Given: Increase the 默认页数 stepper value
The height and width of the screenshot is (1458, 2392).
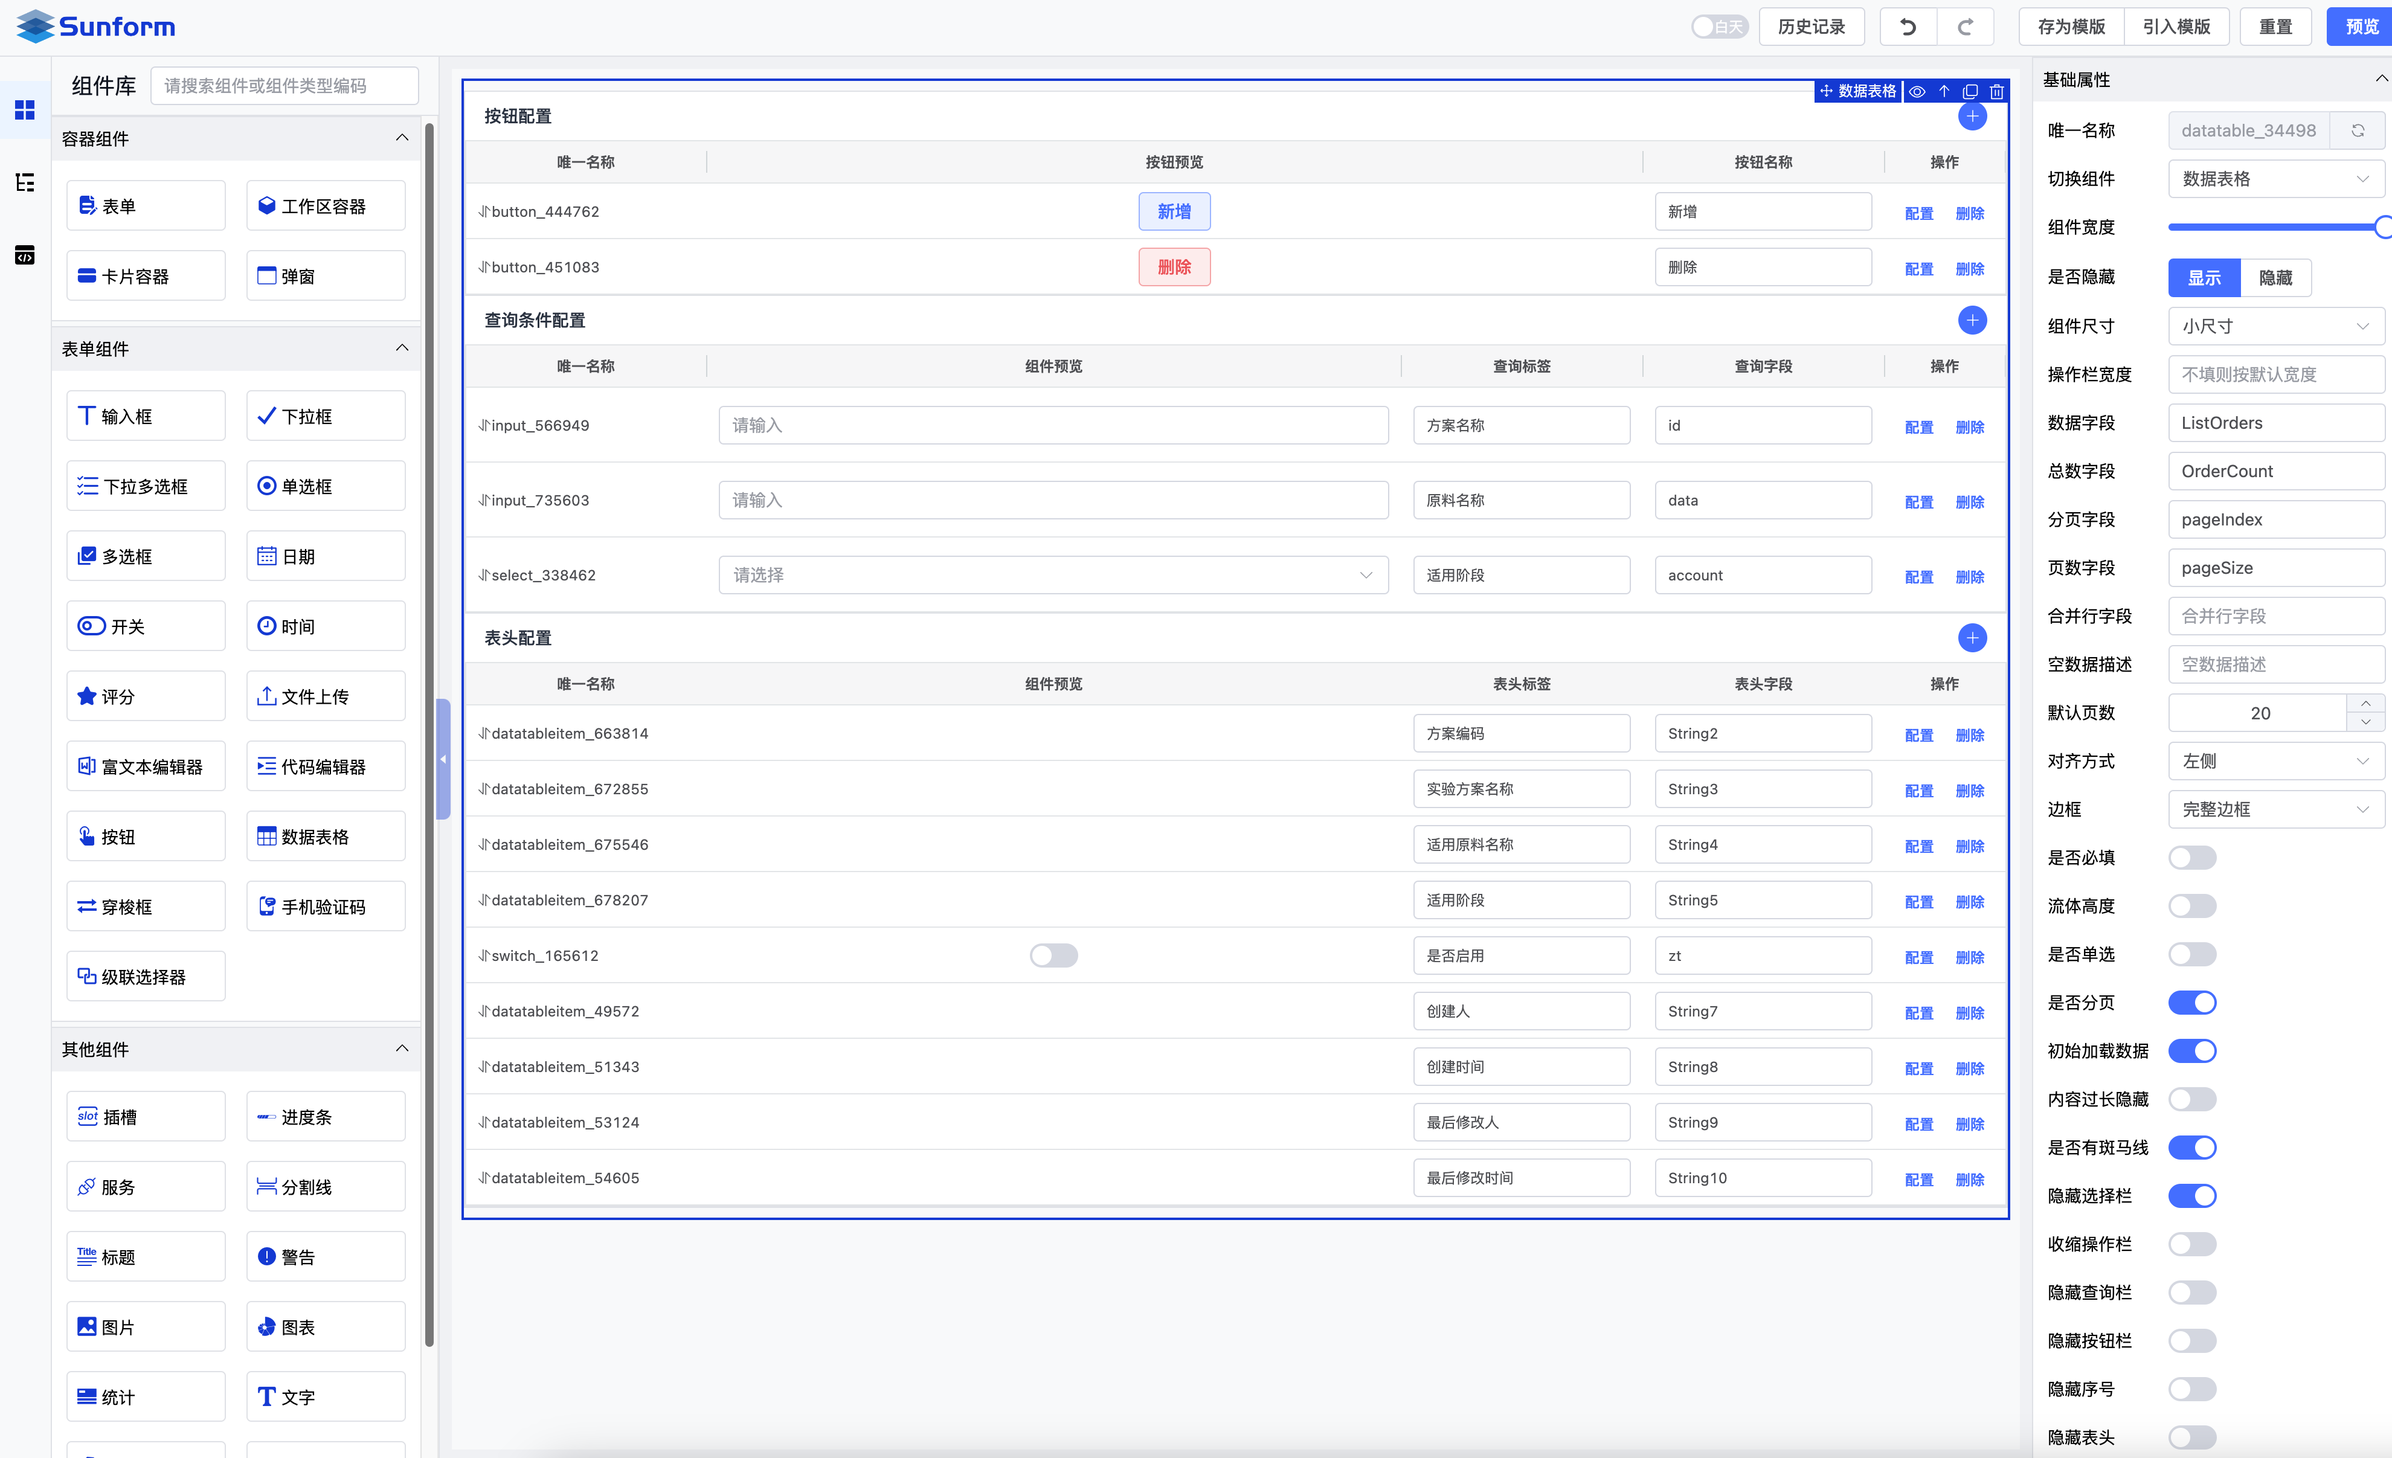Looking at the screenshot, I should coord(2365,703).
